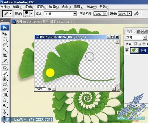Click scroll-left arrow in 树叶1.psb window

(54, 89)
